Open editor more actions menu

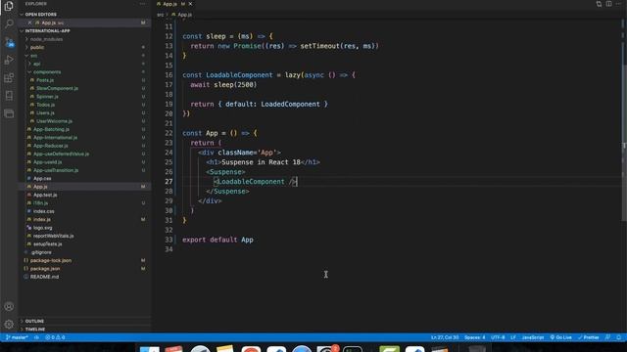pos(618,4)
